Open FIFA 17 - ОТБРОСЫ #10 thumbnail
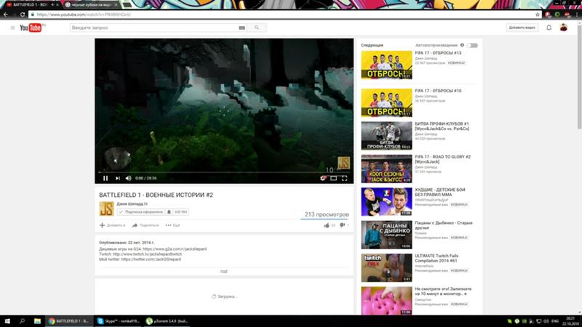The width and height of the screenshot is (582, 327). tap(386, 102)
